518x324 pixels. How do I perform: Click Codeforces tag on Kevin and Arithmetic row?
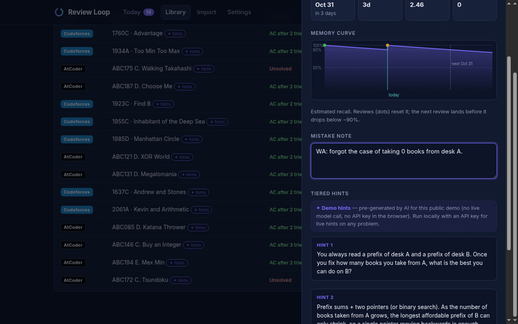click(76, 210)
